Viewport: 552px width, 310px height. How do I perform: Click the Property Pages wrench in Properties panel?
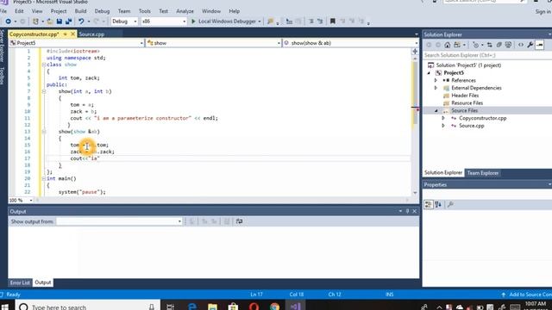[x=450, y=205]
